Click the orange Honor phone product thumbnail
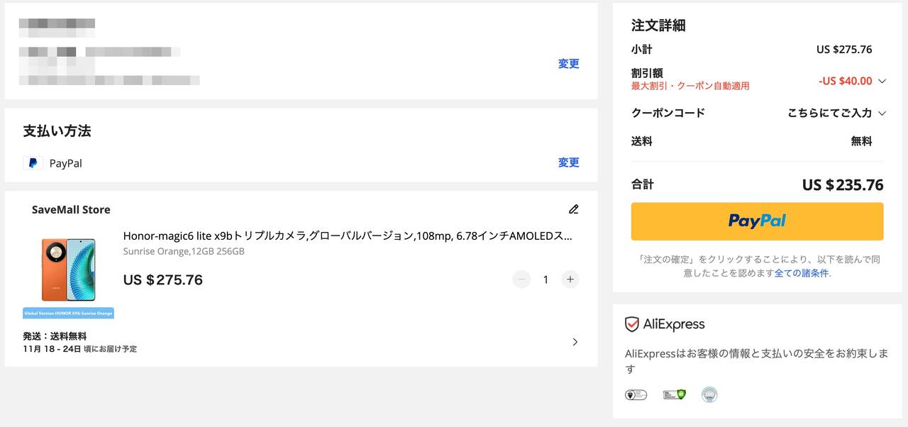The width and height of the screenshot is (908, 427). click(68, 270)
